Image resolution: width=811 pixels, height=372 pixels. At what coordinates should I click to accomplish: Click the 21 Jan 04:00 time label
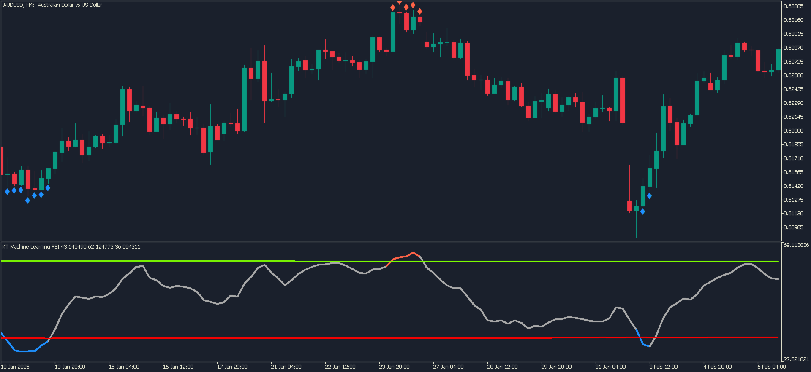286,367
